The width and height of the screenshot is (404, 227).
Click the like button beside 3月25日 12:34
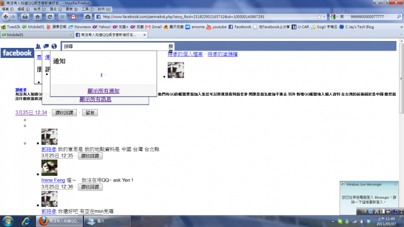click(64, 113)
